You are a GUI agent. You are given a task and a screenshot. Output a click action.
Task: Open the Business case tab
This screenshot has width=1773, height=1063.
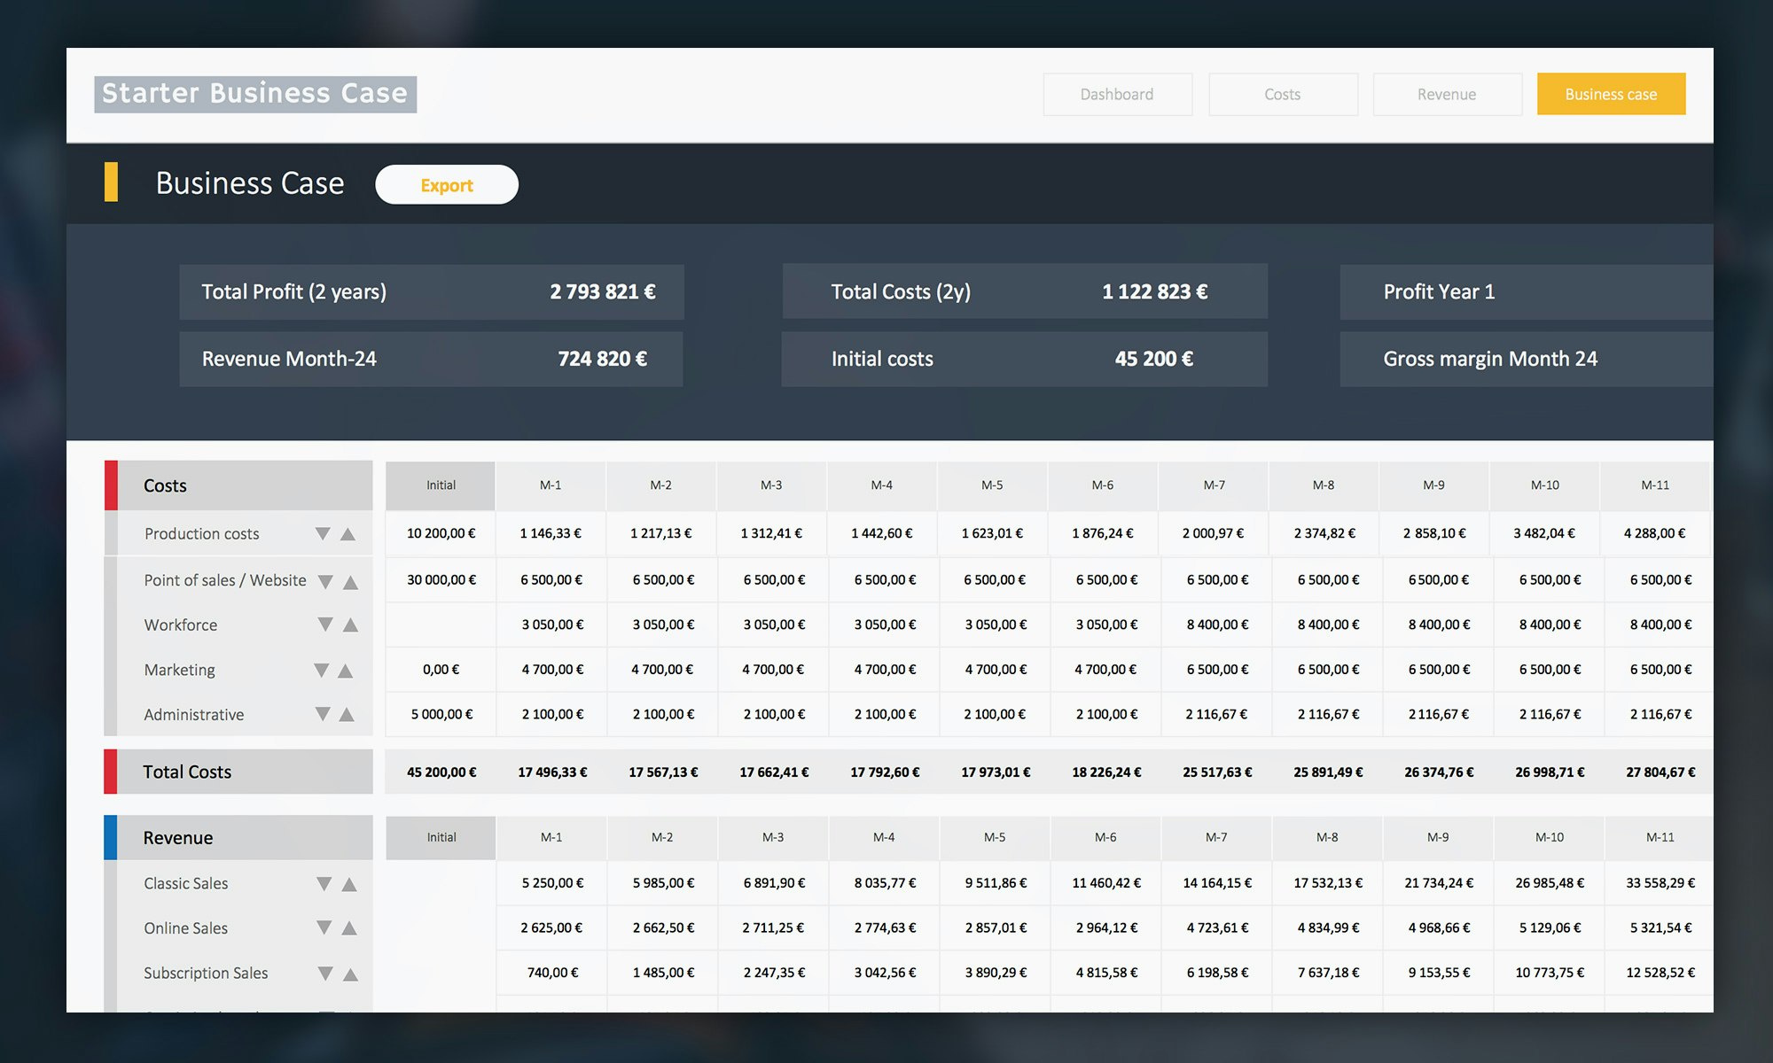pos(1611,94)
